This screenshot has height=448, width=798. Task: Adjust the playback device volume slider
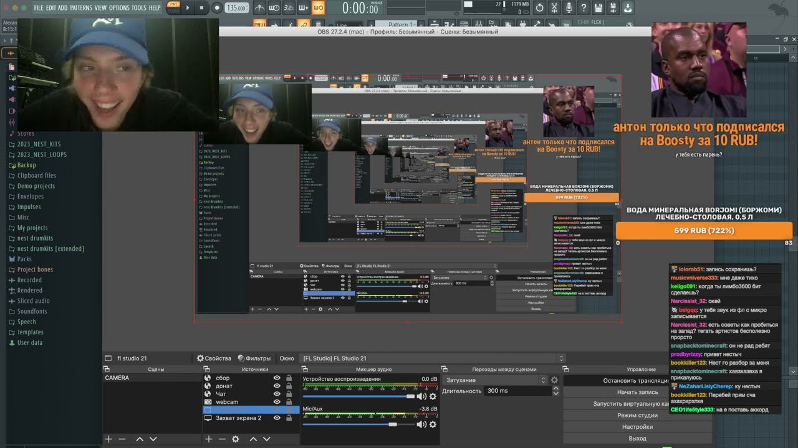click(x=358, y=396)
